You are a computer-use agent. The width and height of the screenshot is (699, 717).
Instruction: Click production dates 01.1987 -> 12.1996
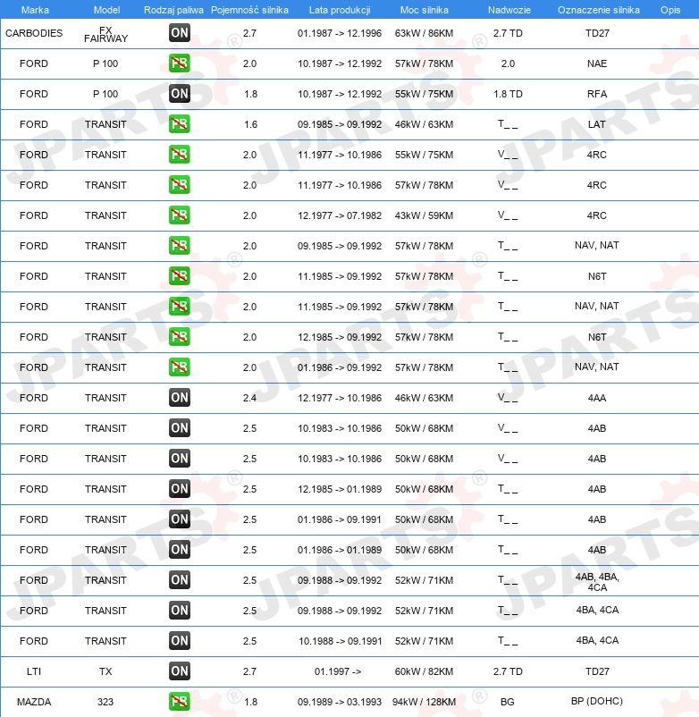tap(339, 33)
